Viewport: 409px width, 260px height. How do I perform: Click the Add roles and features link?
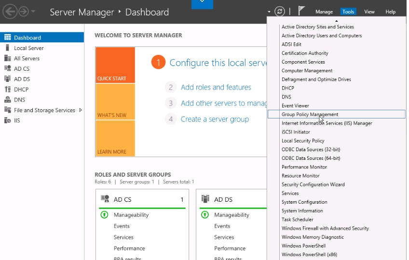click(216, 87)
